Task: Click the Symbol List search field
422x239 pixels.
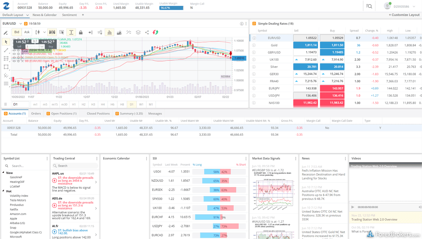Action: click(x=27, y=166)
